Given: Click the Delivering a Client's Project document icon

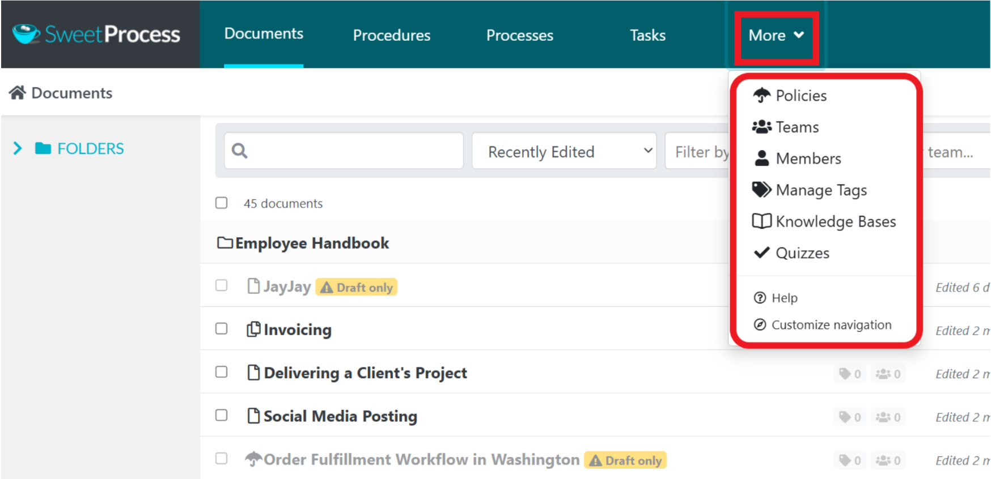Looking at the screenshot, I should pyautogui.click(x=253, y=372).
